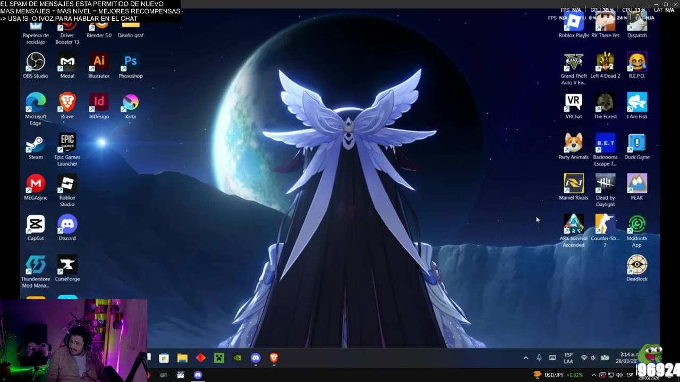Open the Microsoft Edge desktop shortcut
Viewport: 680px width, 382px height.
coord(36,109)
